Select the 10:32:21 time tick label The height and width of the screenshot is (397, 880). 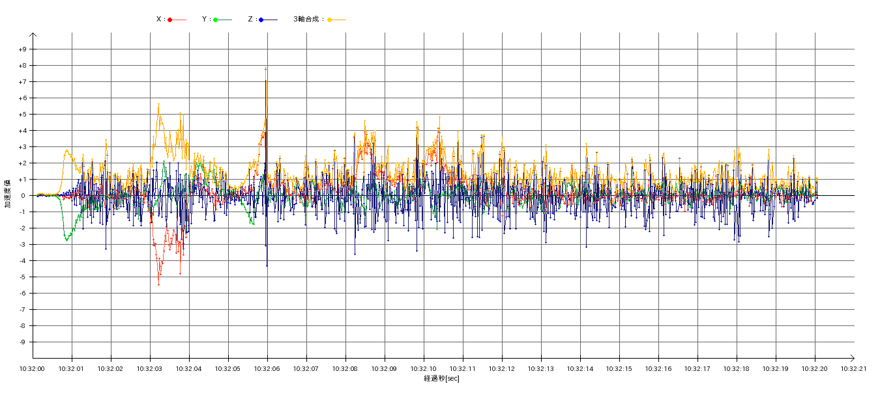coord(853,368)
